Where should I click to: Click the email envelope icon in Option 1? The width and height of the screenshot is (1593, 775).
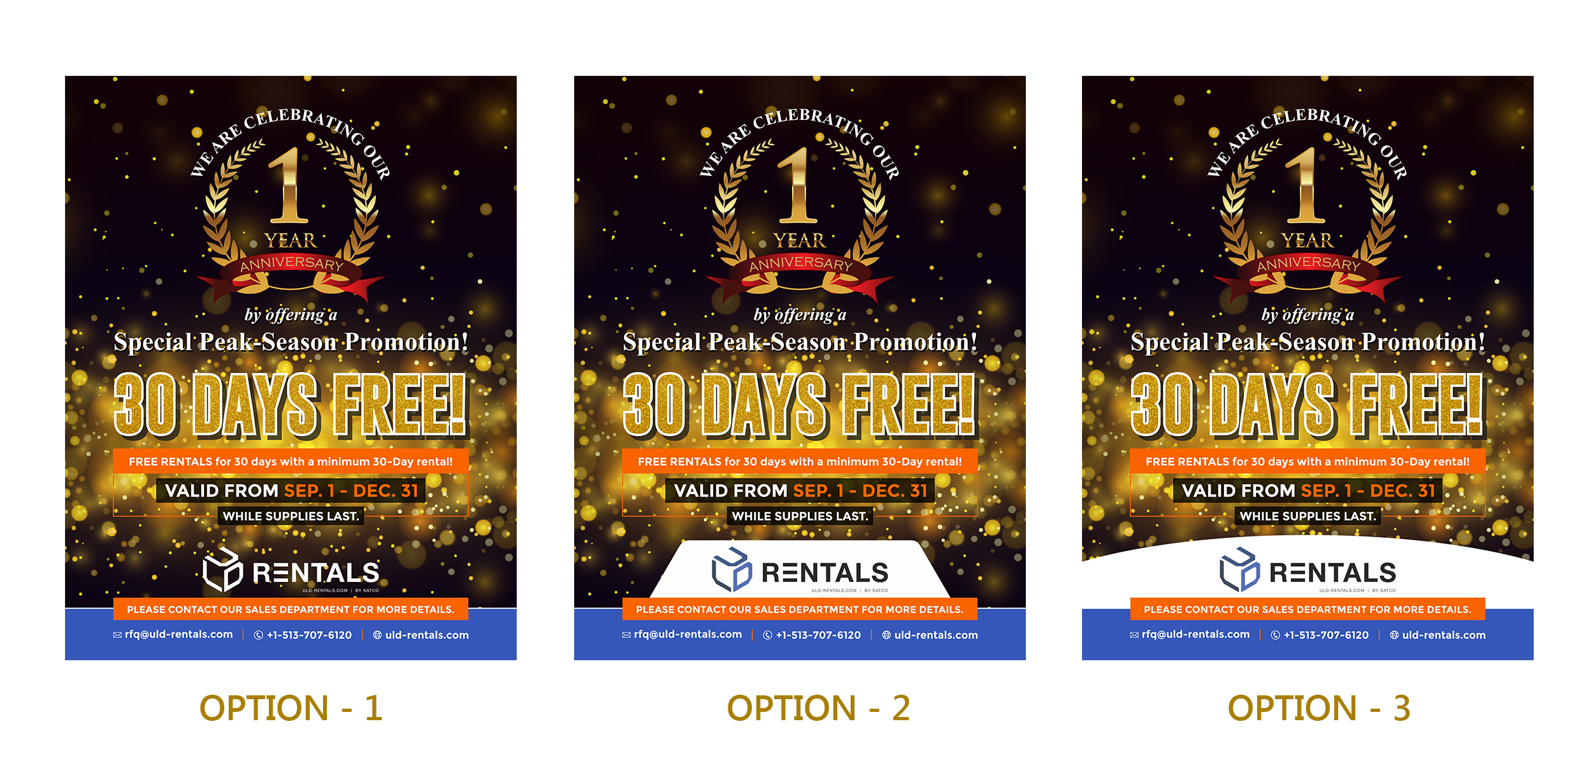coord(117,635)
